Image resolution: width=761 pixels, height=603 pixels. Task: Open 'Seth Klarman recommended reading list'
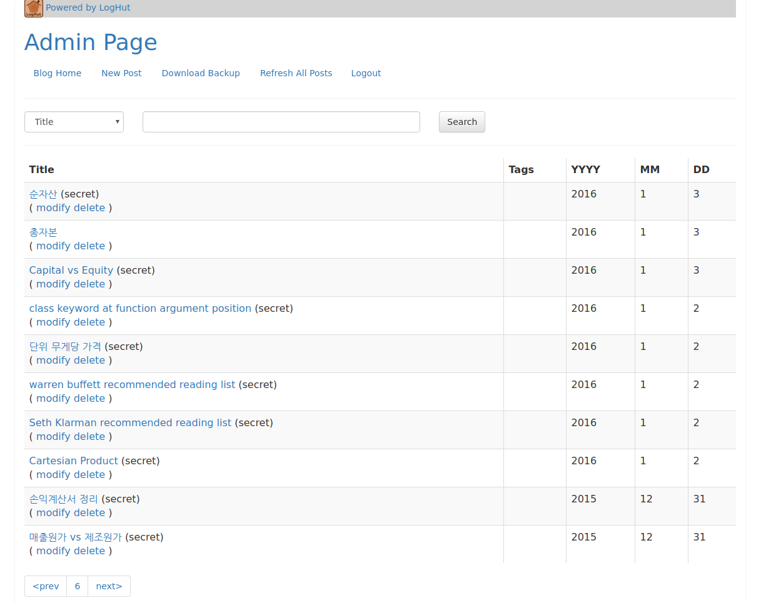tap(130, 422)
